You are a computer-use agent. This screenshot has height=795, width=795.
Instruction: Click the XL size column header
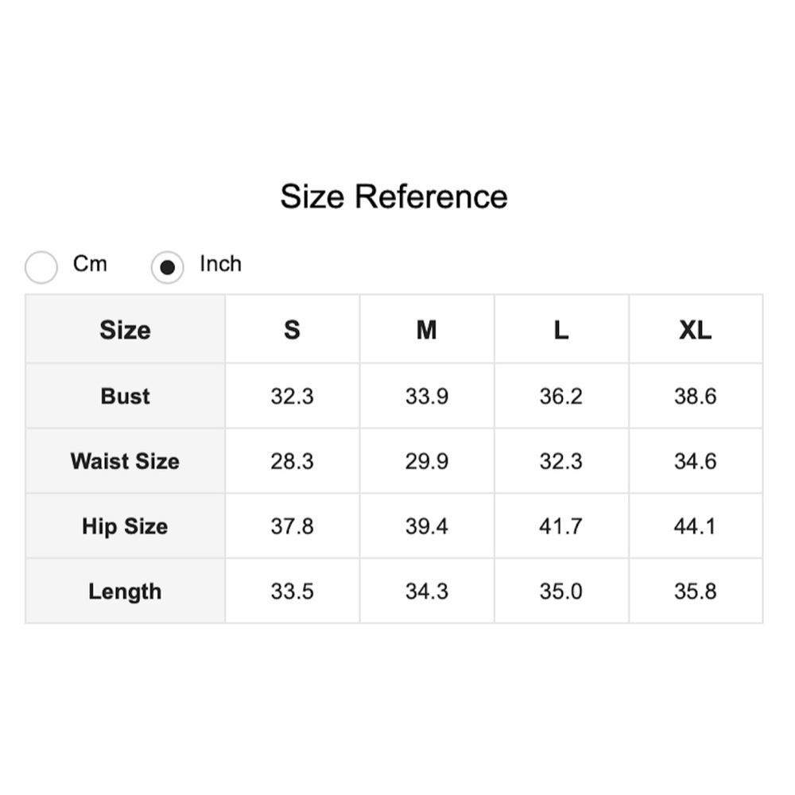[x=696, y=330]
